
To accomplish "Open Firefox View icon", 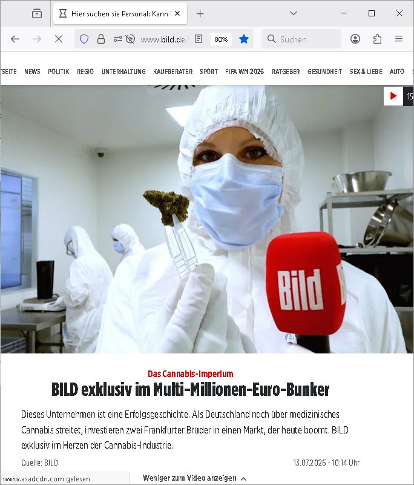I will 37,13.
